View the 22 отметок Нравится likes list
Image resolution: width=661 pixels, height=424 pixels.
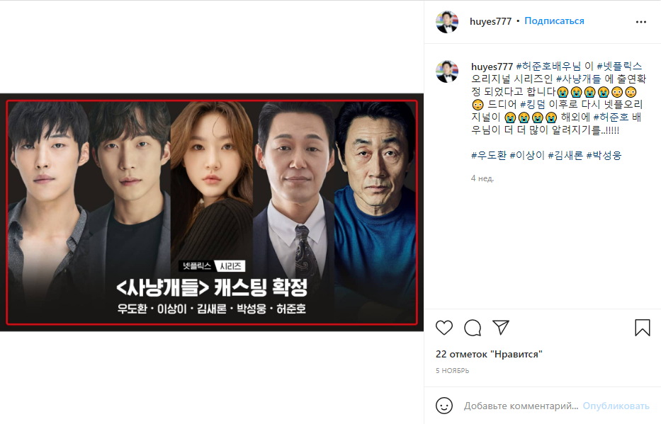click(489, 354)
